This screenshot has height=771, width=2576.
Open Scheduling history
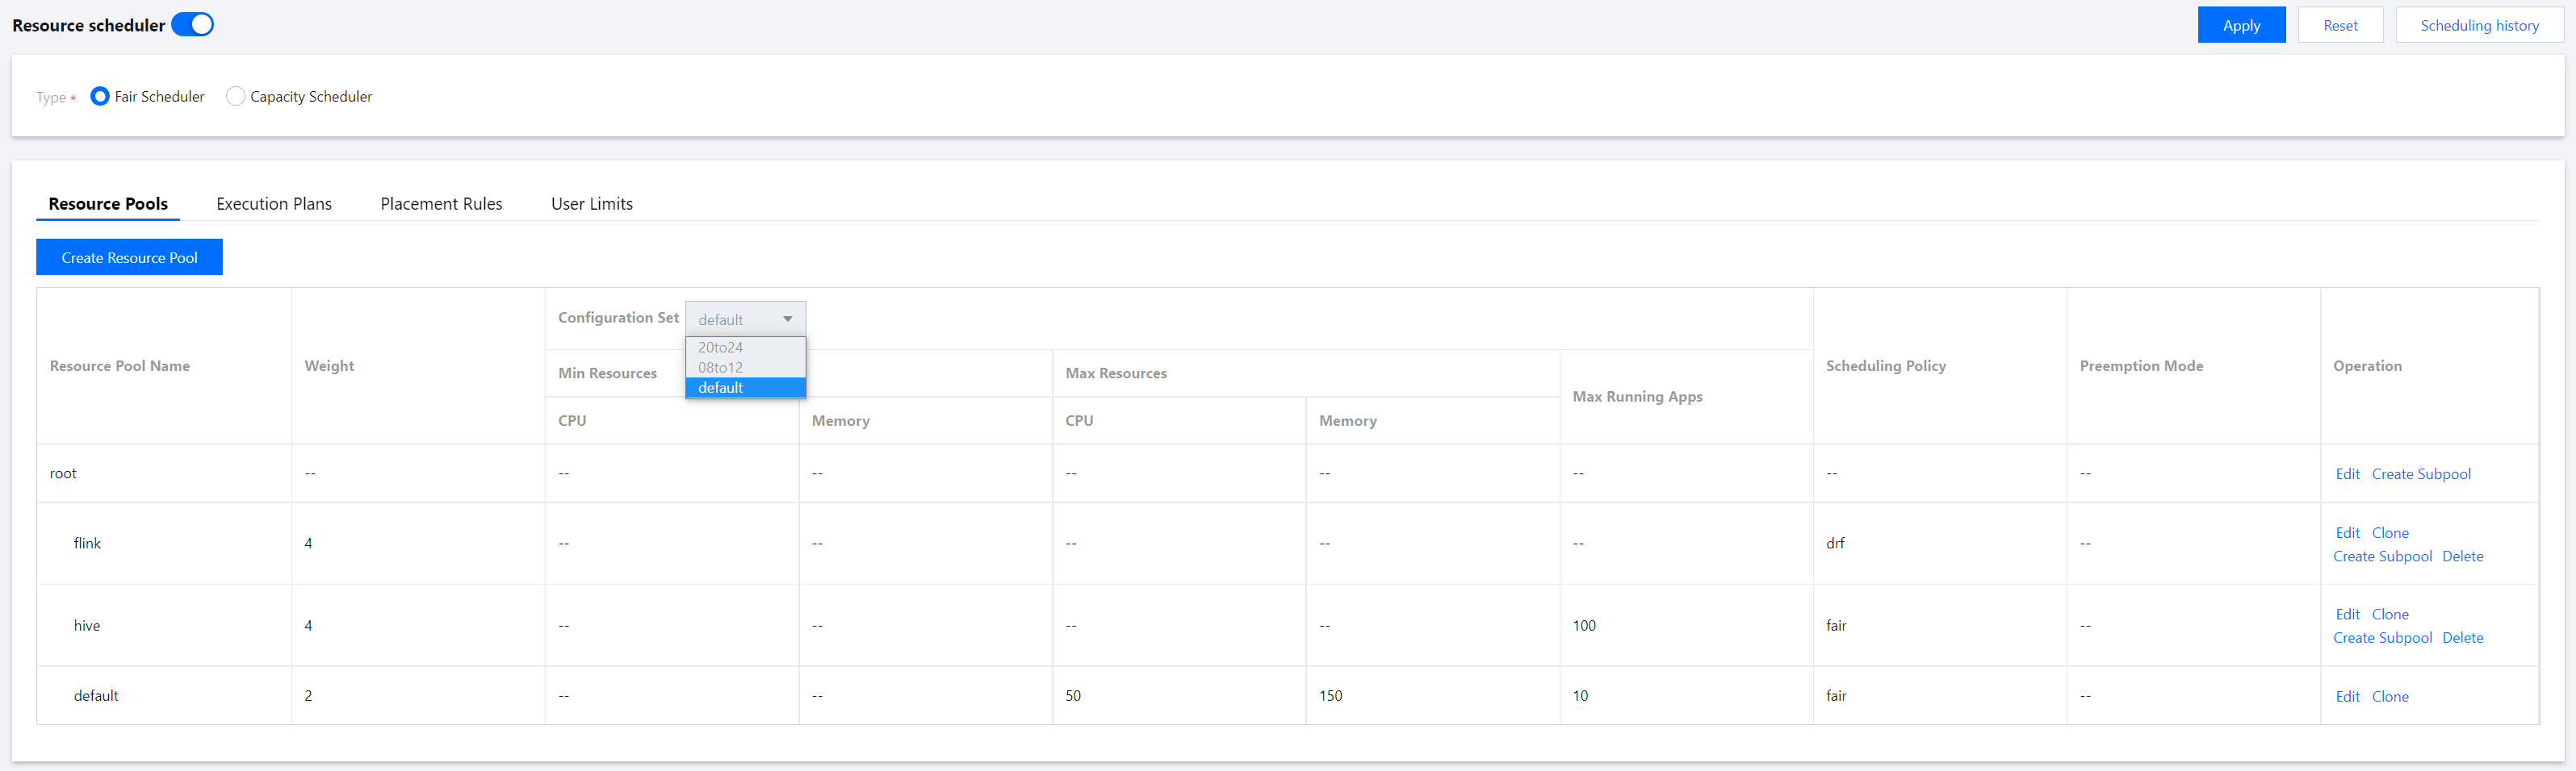2479,25
